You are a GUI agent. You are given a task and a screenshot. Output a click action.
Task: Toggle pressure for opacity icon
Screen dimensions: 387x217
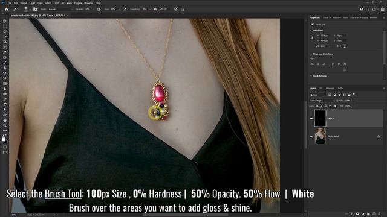(99, 10)
